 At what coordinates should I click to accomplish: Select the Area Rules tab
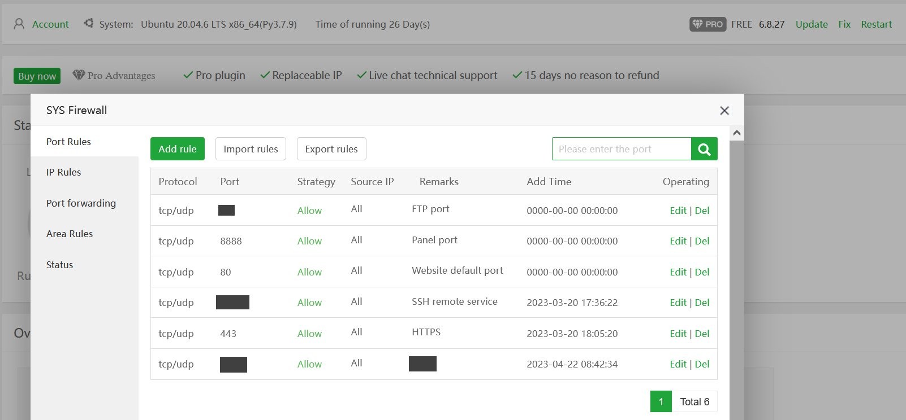[x=70, y=234]
